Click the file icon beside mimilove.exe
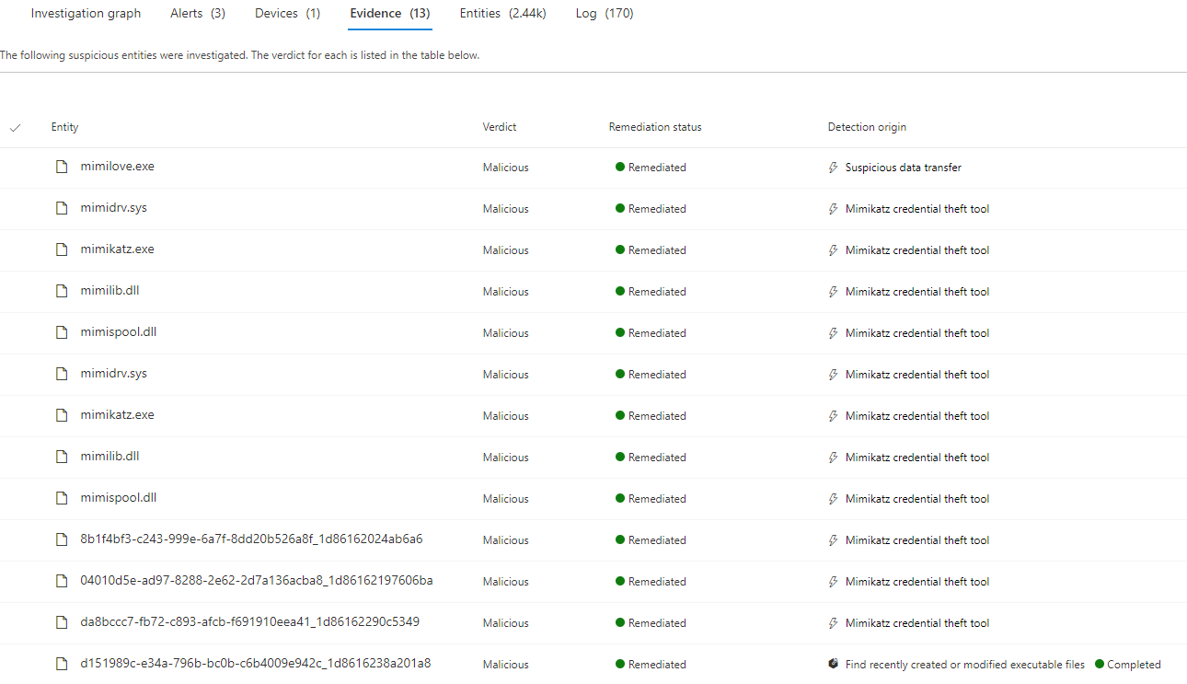1187x684 pixels. [x=62, y=167]
